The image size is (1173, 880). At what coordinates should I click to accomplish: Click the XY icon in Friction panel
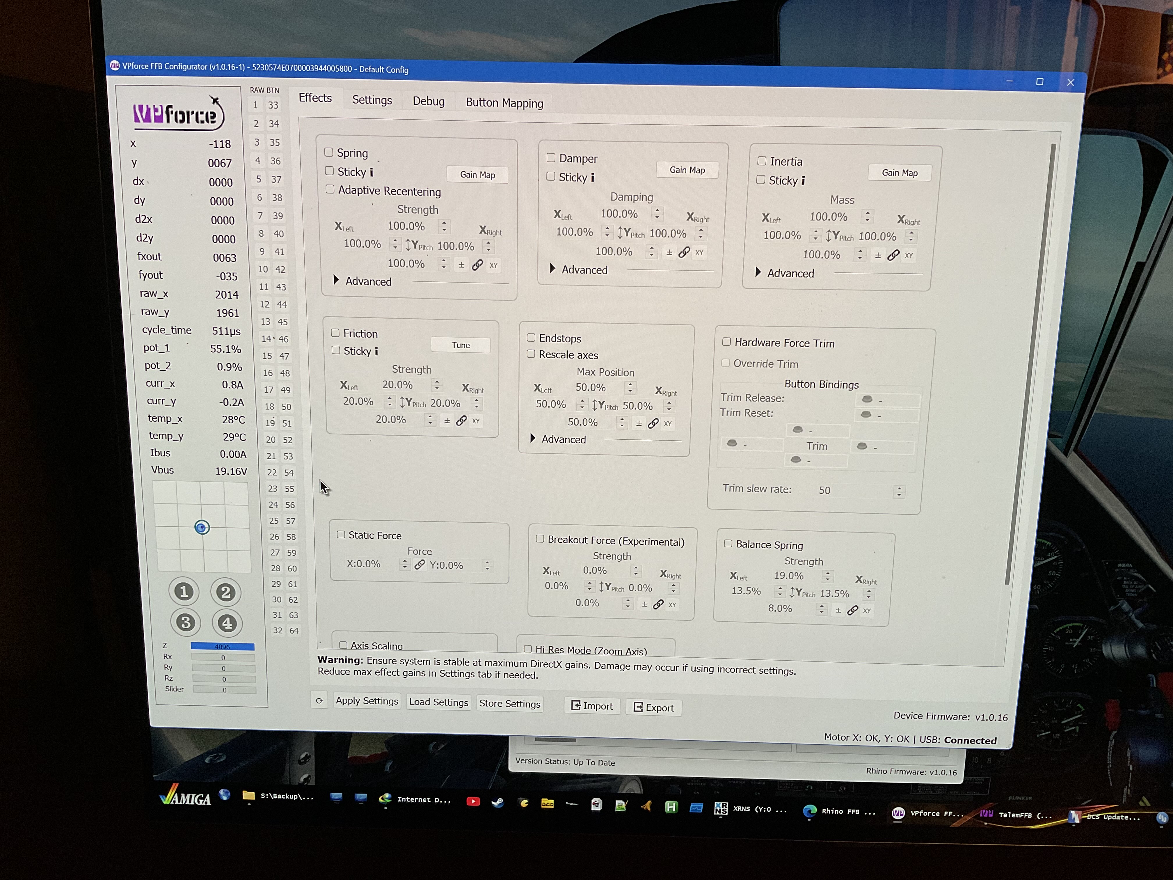point(476,421)
